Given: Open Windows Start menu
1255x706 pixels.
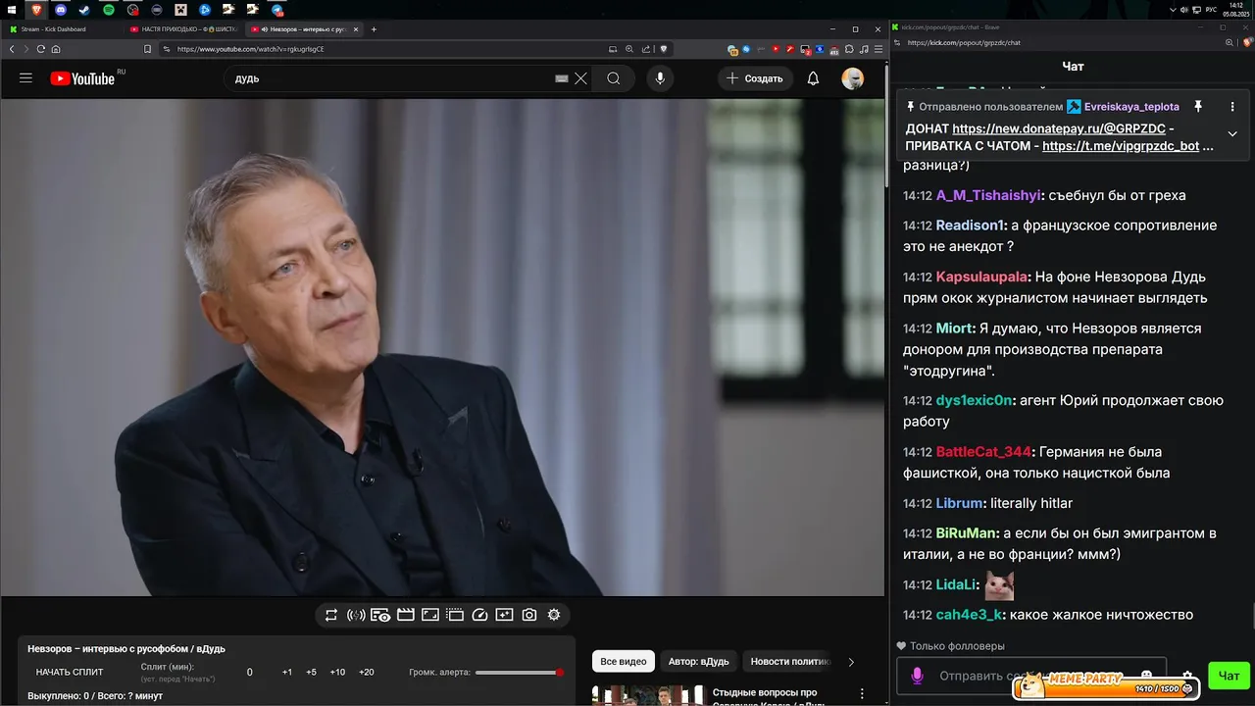Looking at the screenshot, I should coord(12,9).
